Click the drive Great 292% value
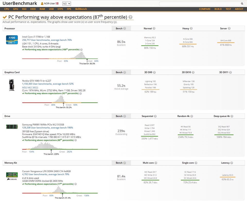 pyautogui.click(x=69, y=152)
